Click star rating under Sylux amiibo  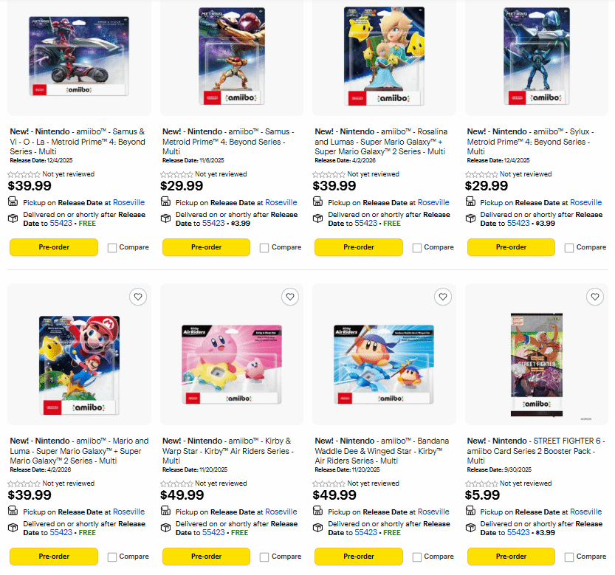point(482,174)
